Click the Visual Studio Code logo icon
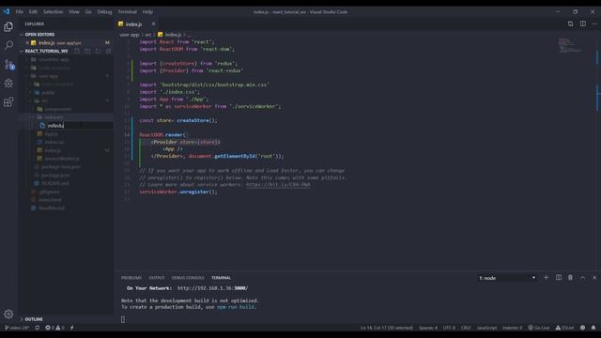The width and height of the screenshot is (601, 338). 7,12
